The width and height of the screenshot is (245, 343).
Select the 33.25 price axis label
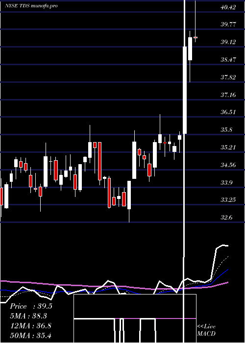point(228,200)
